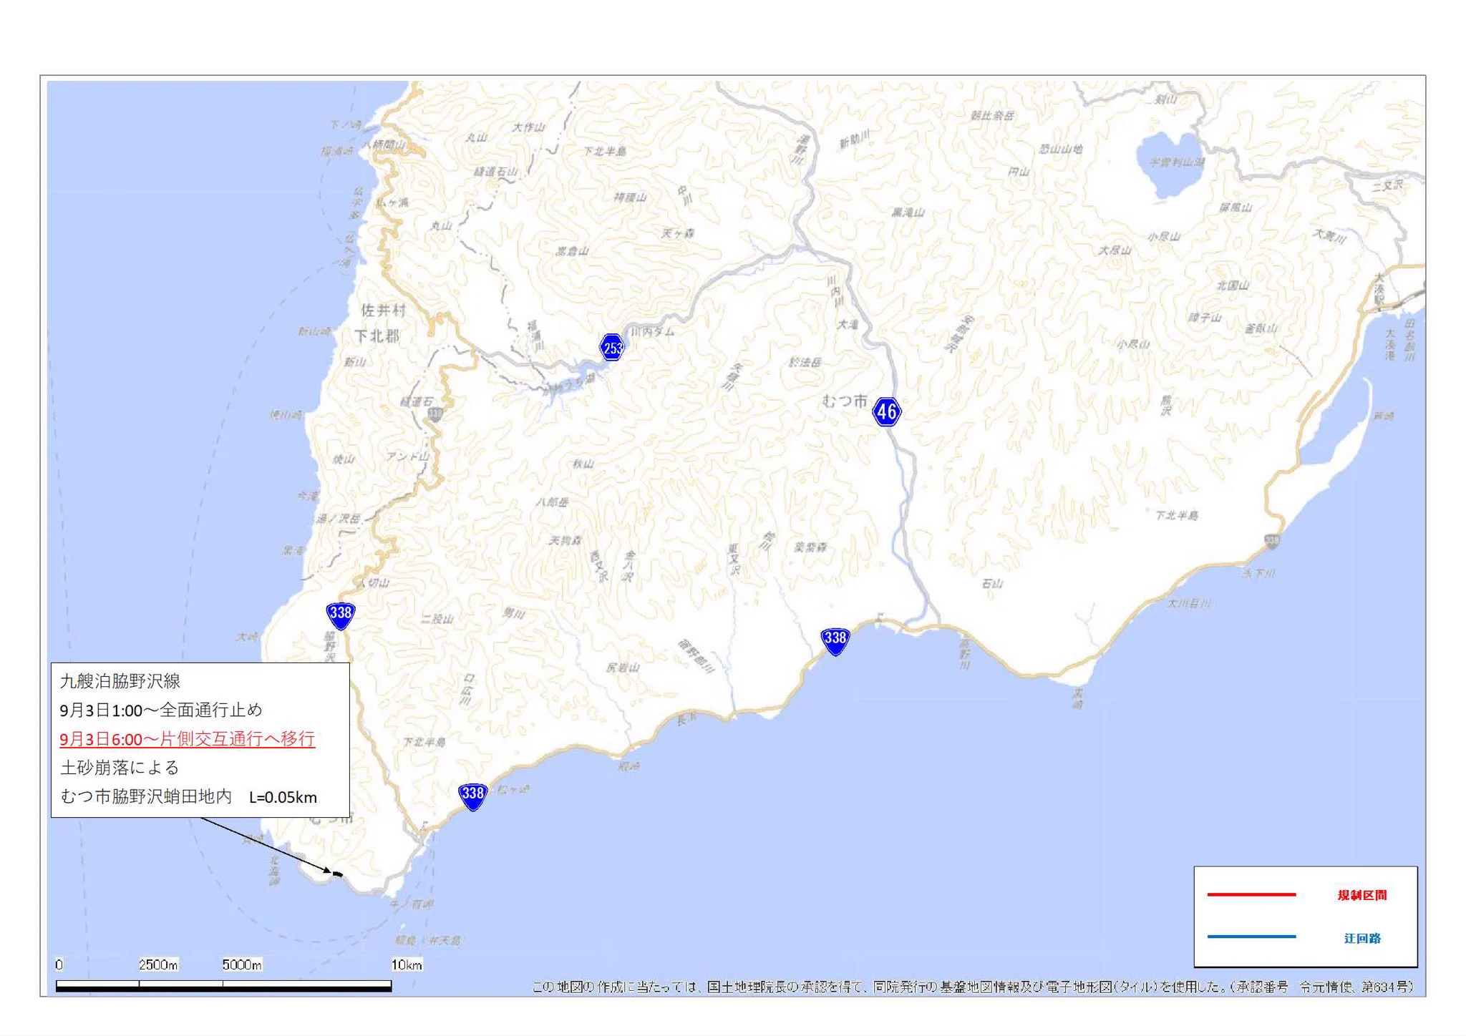Click the 焼山崎 cape label
The height and width of the screenshot is (1036, 1466).
point(286,415)
